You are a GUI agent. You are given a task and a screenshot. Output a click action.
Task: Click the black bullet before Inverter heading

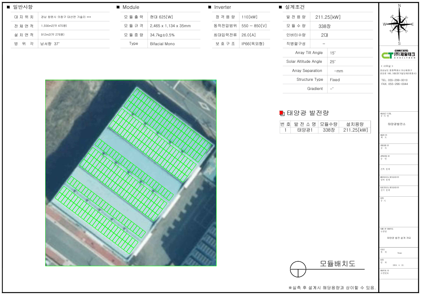(210, 7)
